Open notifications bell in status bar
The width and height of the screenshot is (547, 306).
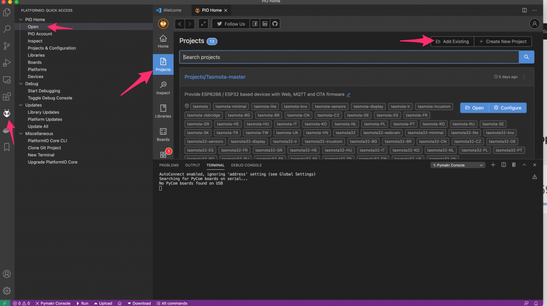536,303
